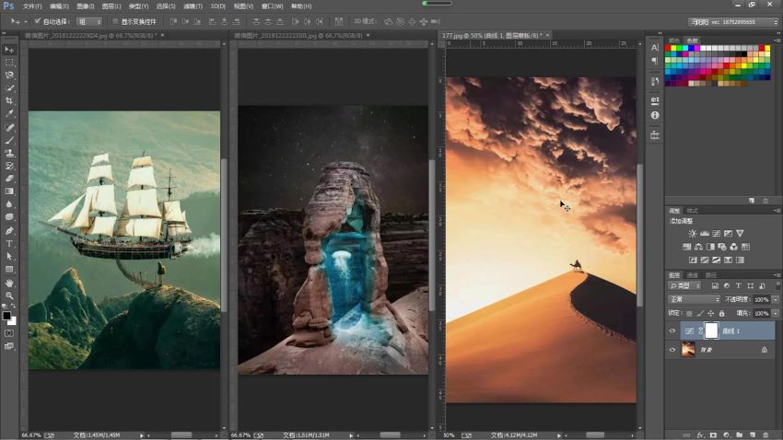Click the Curves 1 layer mask thumbnail

click(711, 330)
